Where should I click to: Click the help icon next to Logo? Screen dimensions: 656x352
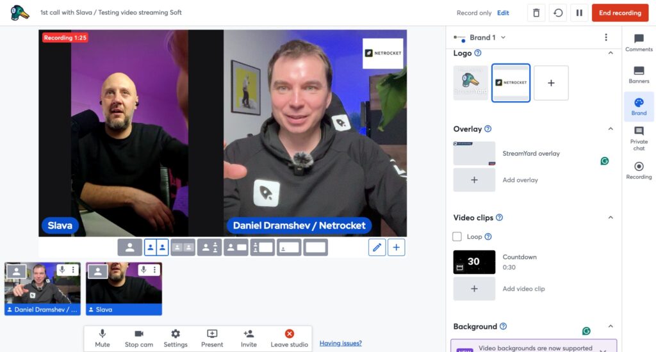478,53
